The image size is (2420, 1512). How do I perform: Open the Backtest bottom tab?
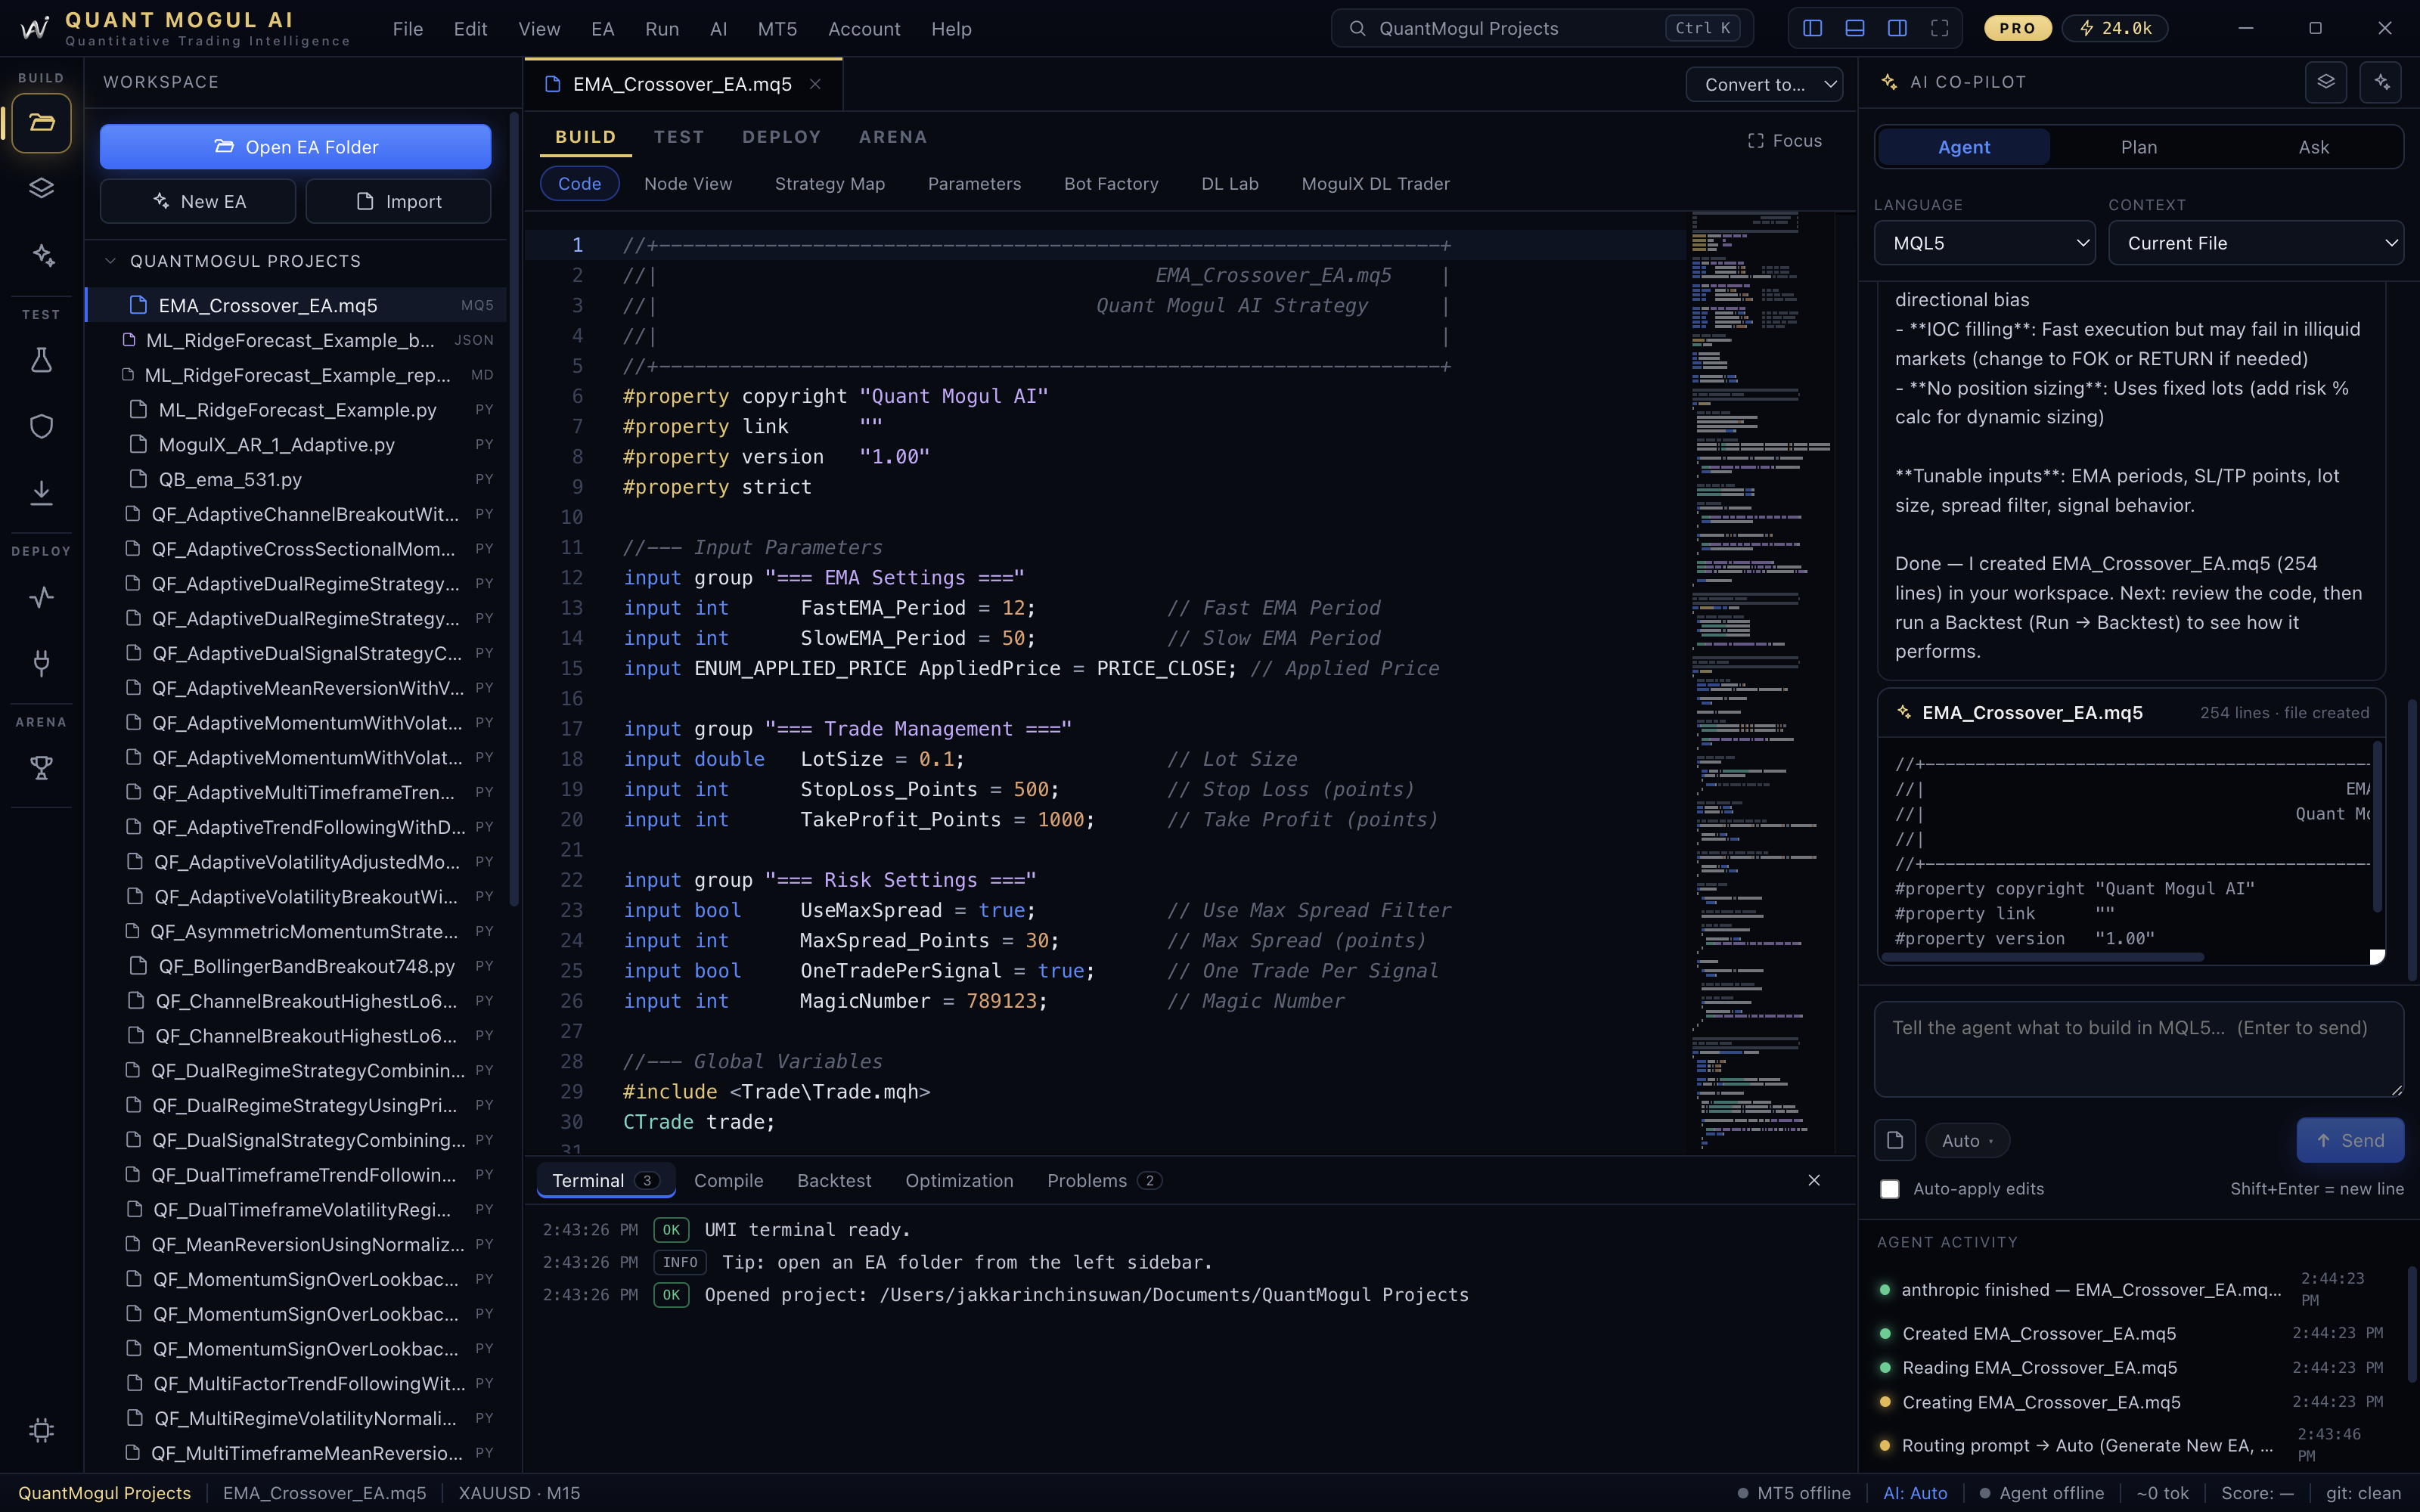coord(834,1181)
